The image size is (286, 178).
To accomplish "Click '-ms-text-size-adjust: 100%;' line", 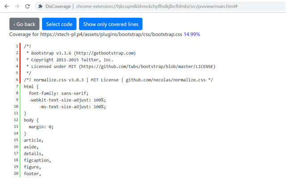I will pyautogui.click(x=72, y=107).
